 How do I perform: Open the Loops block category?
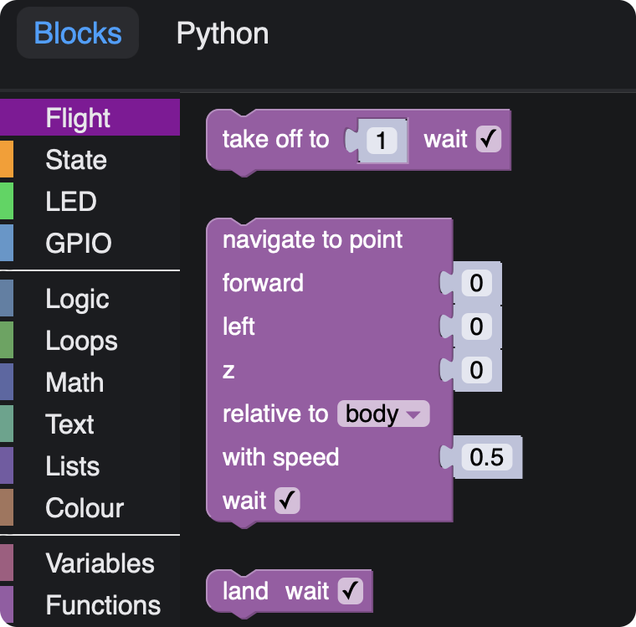coord(81,341)
